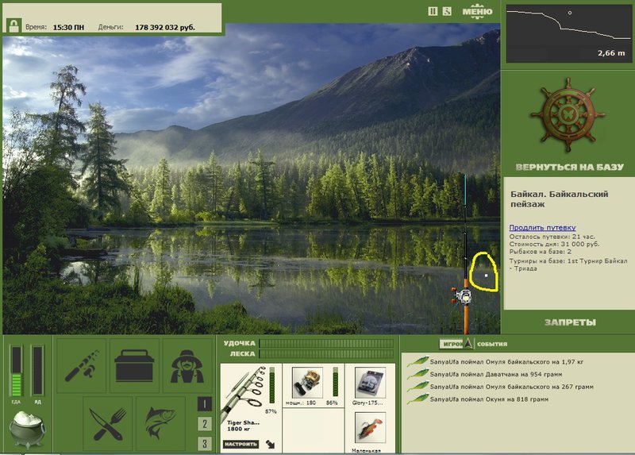Click the diagonal arrow beside НАСТРОИТЬ
635x455 pixels.
271,444
